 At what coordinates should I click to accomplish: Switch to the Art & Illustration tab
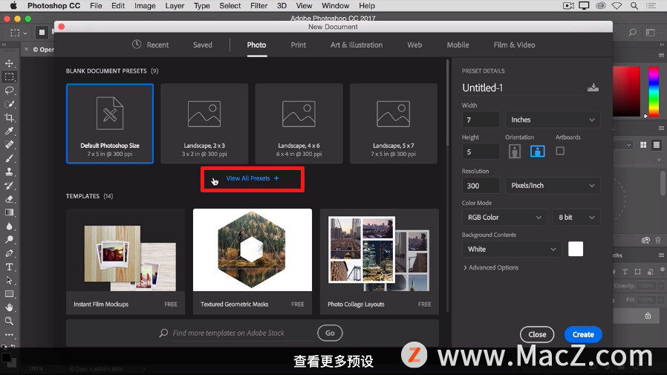tap(357, 45)
